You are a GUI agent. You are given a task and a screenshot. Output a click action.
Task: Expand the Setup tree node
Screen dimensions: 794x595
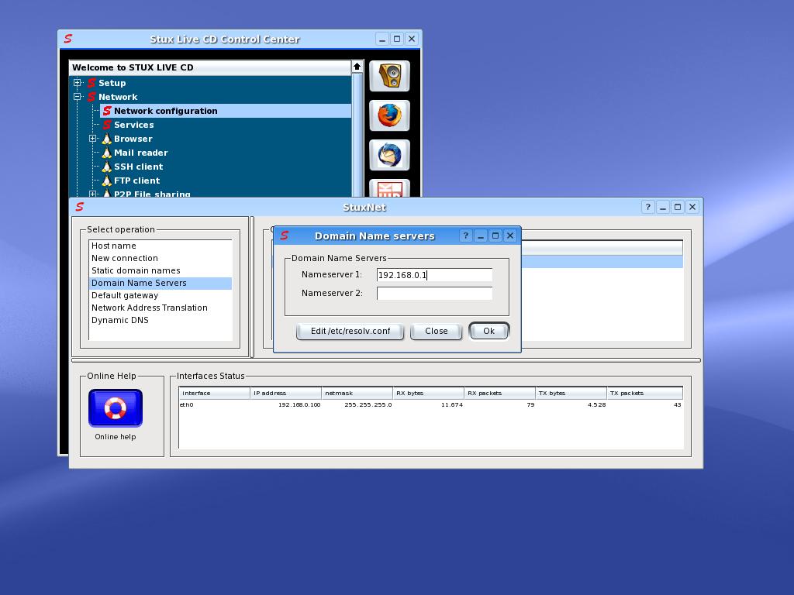click(77, 82)
